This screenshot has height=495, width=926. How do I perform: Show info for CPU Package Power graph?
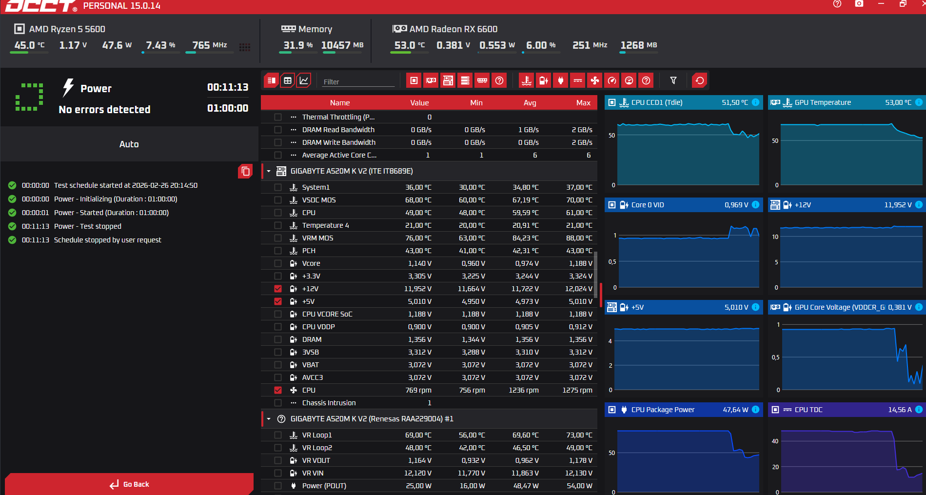[755, 410]
